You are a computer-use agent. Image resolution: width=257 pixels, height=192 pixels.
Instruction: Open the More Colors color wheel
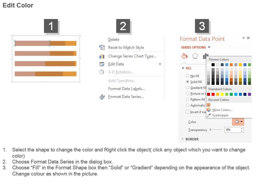pyautogui.click(x=209, y=110)
